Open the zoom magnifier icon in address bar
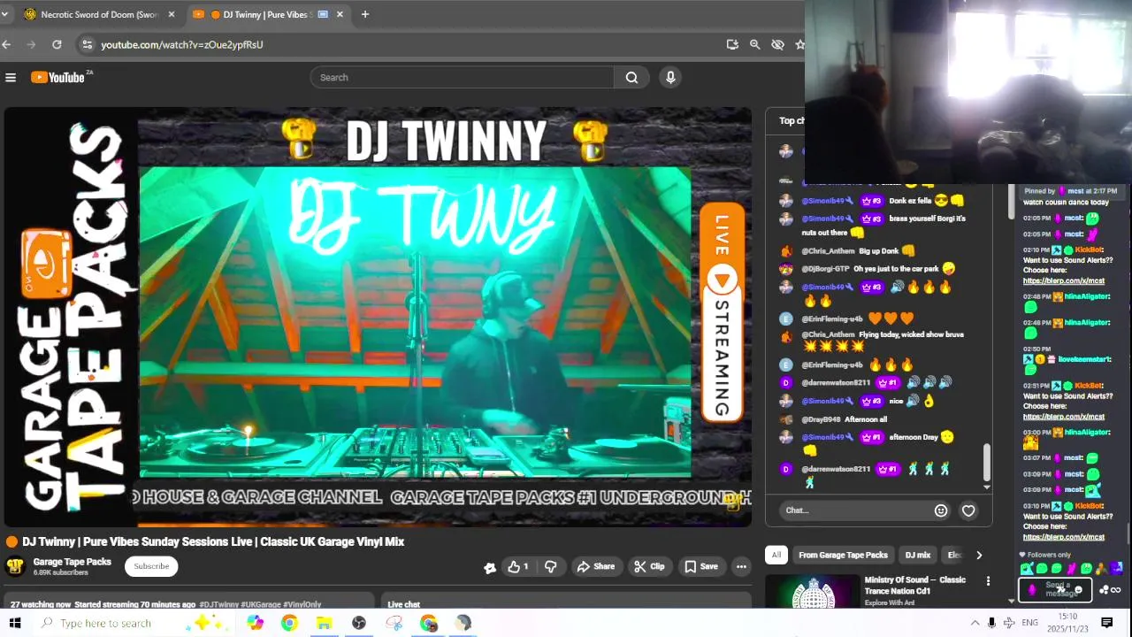The height and width of the screenshot is (637, 1132). click(754, 44)
